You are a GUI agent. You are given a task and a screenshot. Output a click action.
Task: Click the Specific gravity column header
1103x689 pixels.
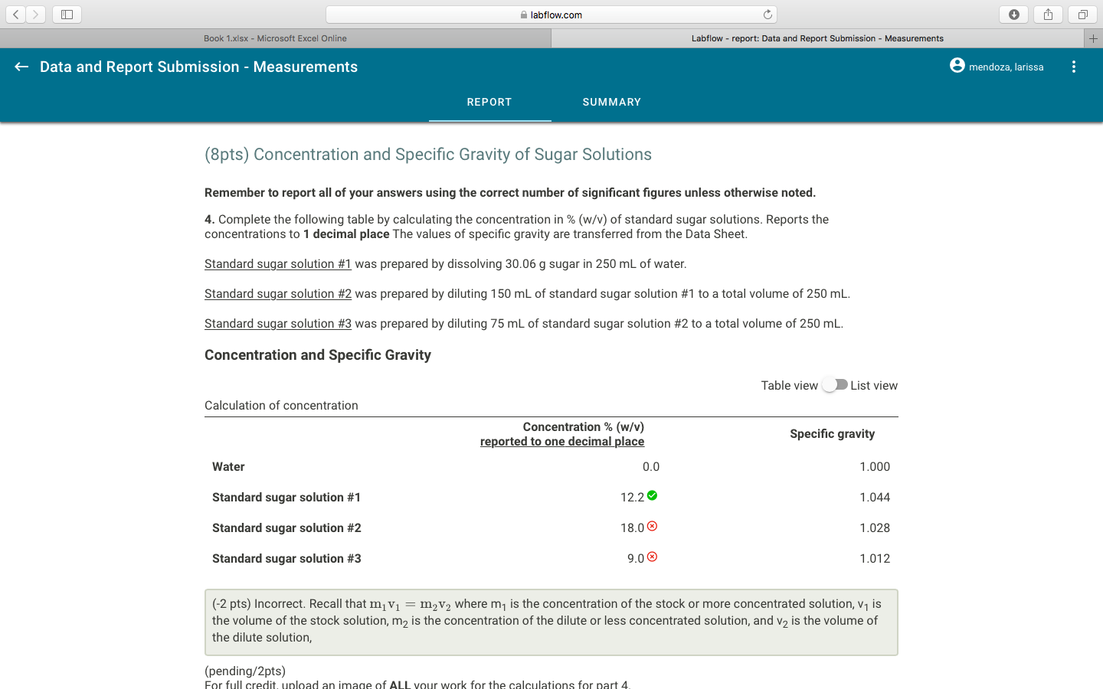click(833, 434)
